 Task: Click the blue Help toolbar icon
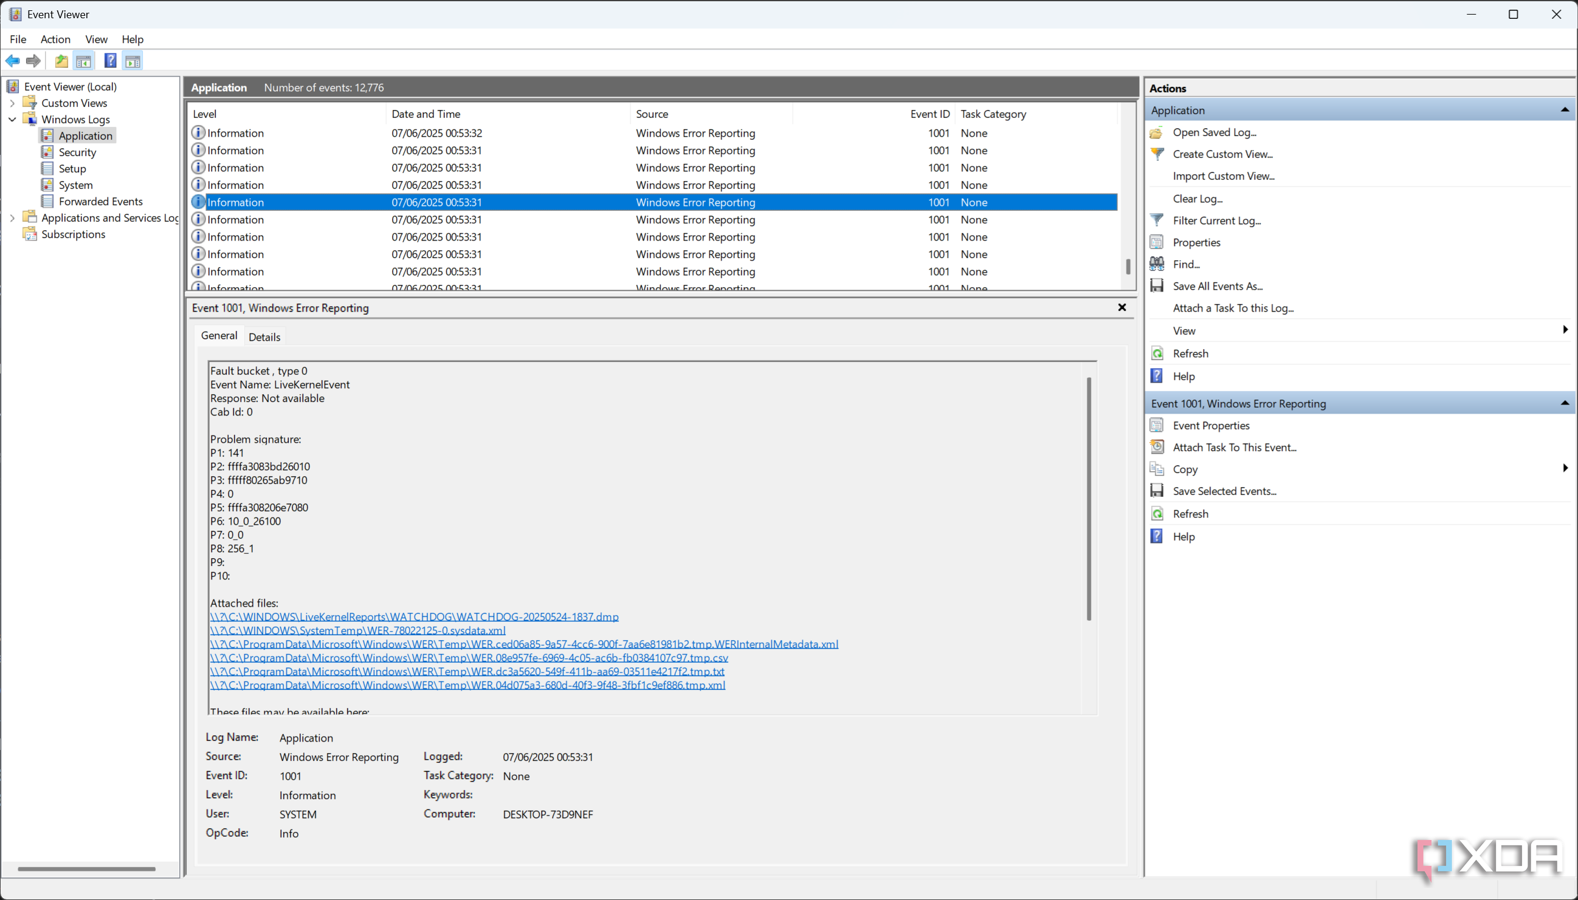click(110, 61)
